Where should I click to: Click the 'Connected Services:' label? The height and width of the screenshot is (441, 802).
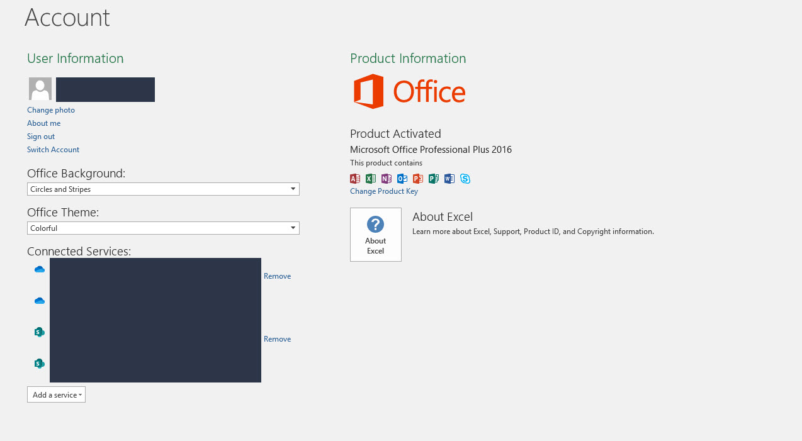[x=79, y=251]
